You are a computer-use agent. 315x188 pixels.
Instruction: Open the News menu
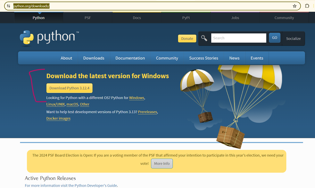tap(234, 58)
